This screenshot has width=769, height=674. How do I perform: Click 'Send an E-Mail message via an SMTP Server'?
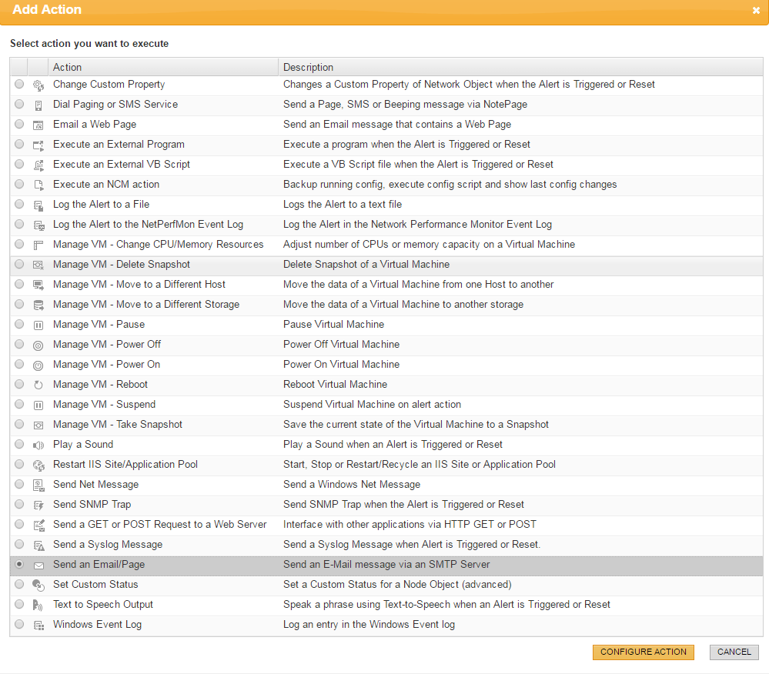click(386, 564)
